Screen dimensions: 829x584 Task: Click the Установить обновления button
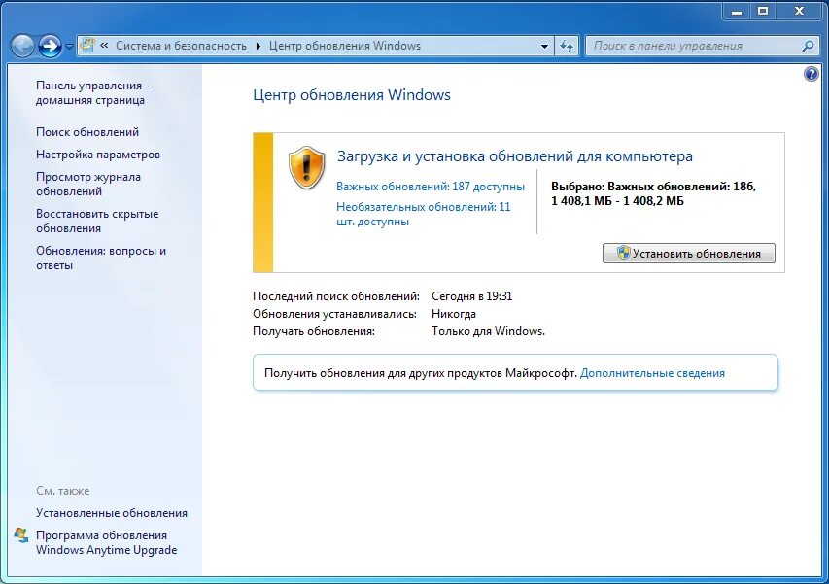click(689, 254)
